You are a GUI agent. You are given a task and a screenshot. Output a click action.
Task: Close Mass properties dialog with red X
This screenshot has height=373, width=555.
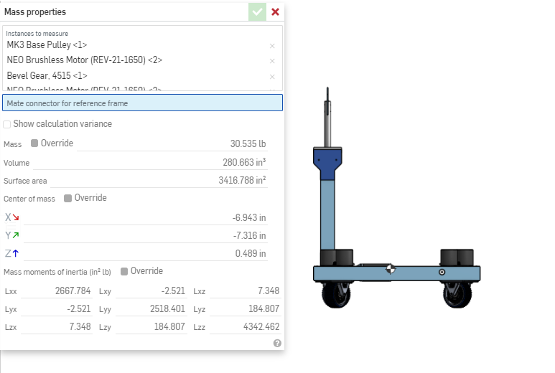click(x=275, y=12)
